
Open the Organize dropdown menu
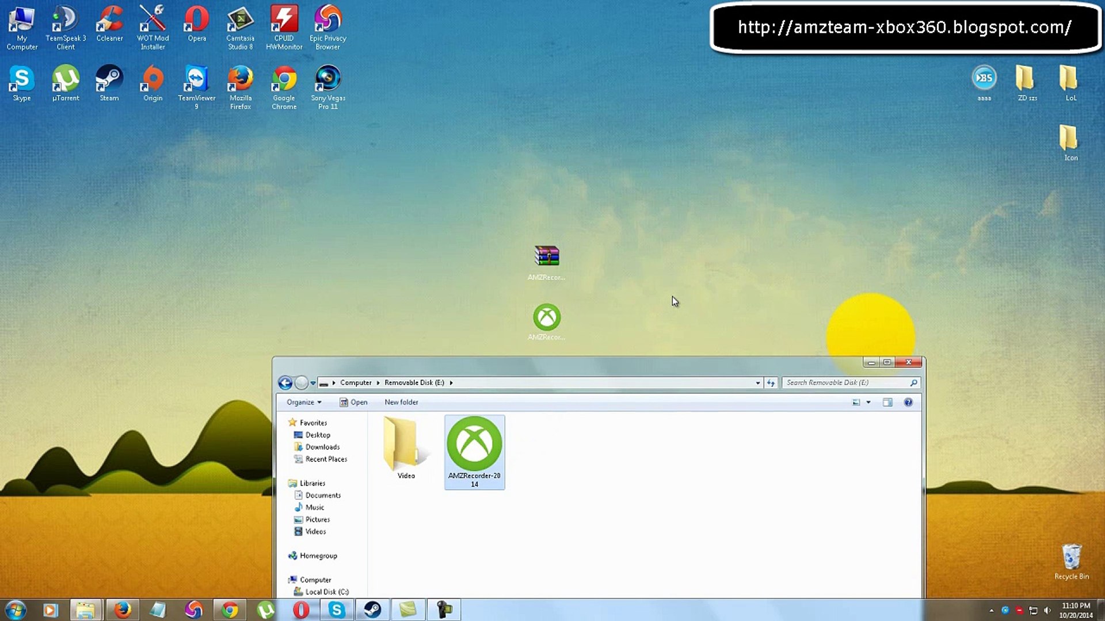pos(304,402)
